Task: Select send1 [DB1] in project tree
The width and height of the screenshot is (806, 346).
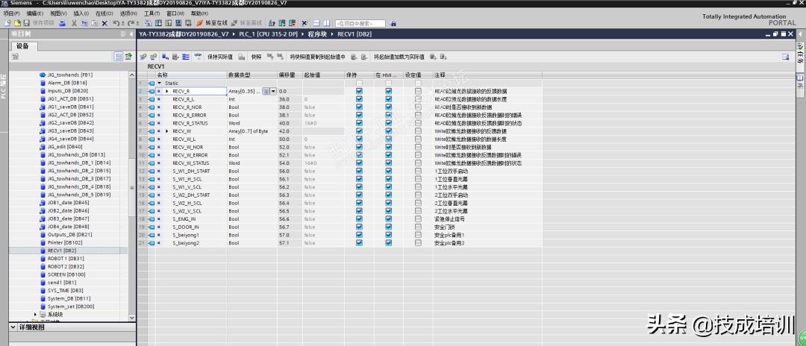Action: coord(62,283)
